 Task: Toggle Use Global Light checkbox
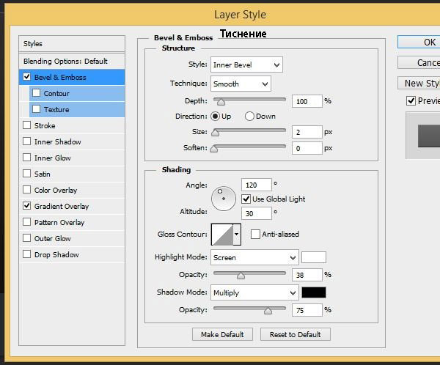[247, 199]
